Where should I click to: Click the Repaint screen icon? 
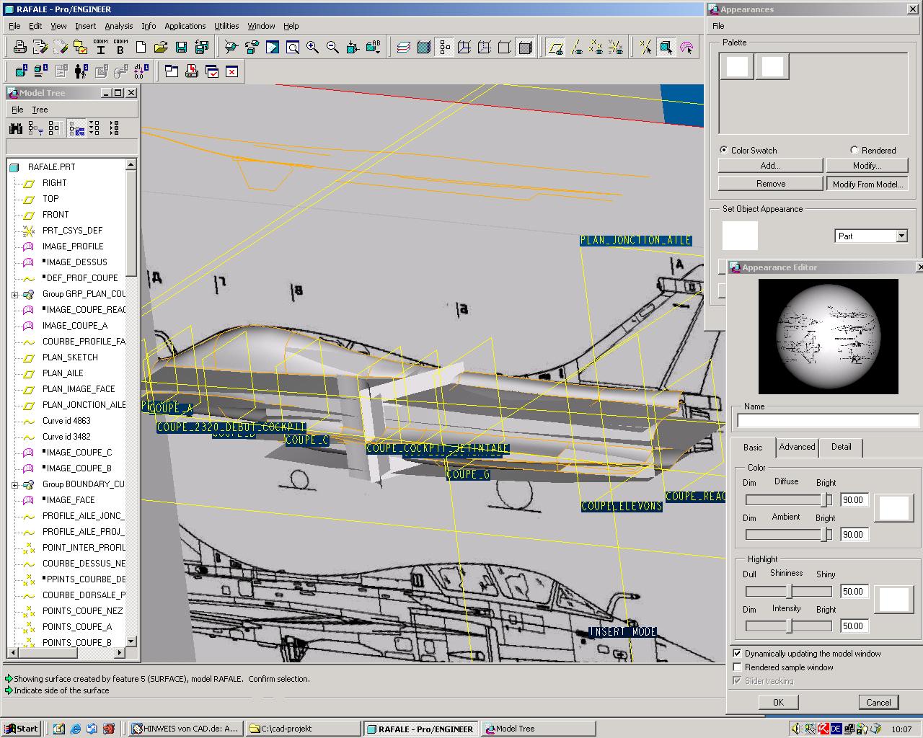pos(272,48)
